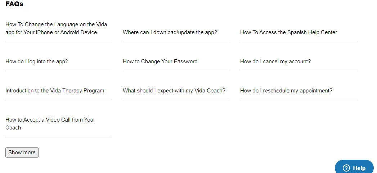
Task: Expand the FAQ list using Show more
Action: point(22,152)
